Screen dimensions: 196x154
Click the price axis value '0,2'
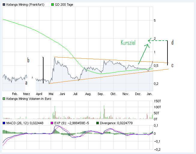[156, 84]
